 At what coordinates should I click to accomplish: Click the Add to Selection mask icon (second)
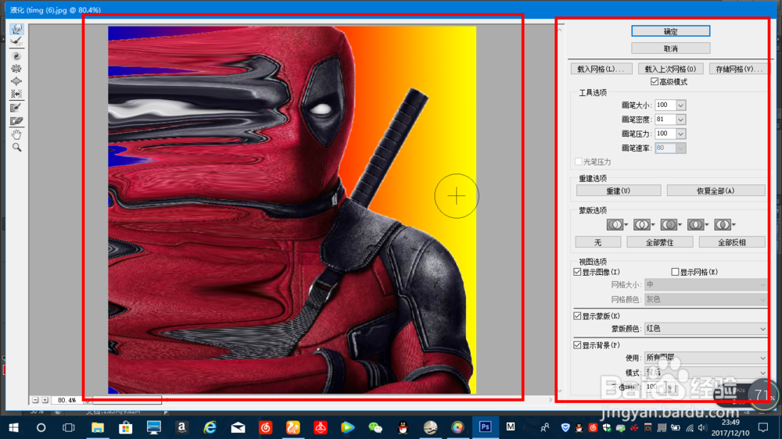(x=642, y=225)
